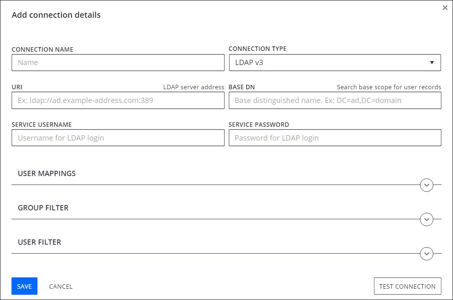Close the Add connection details dialog

(x=445, y=8)
